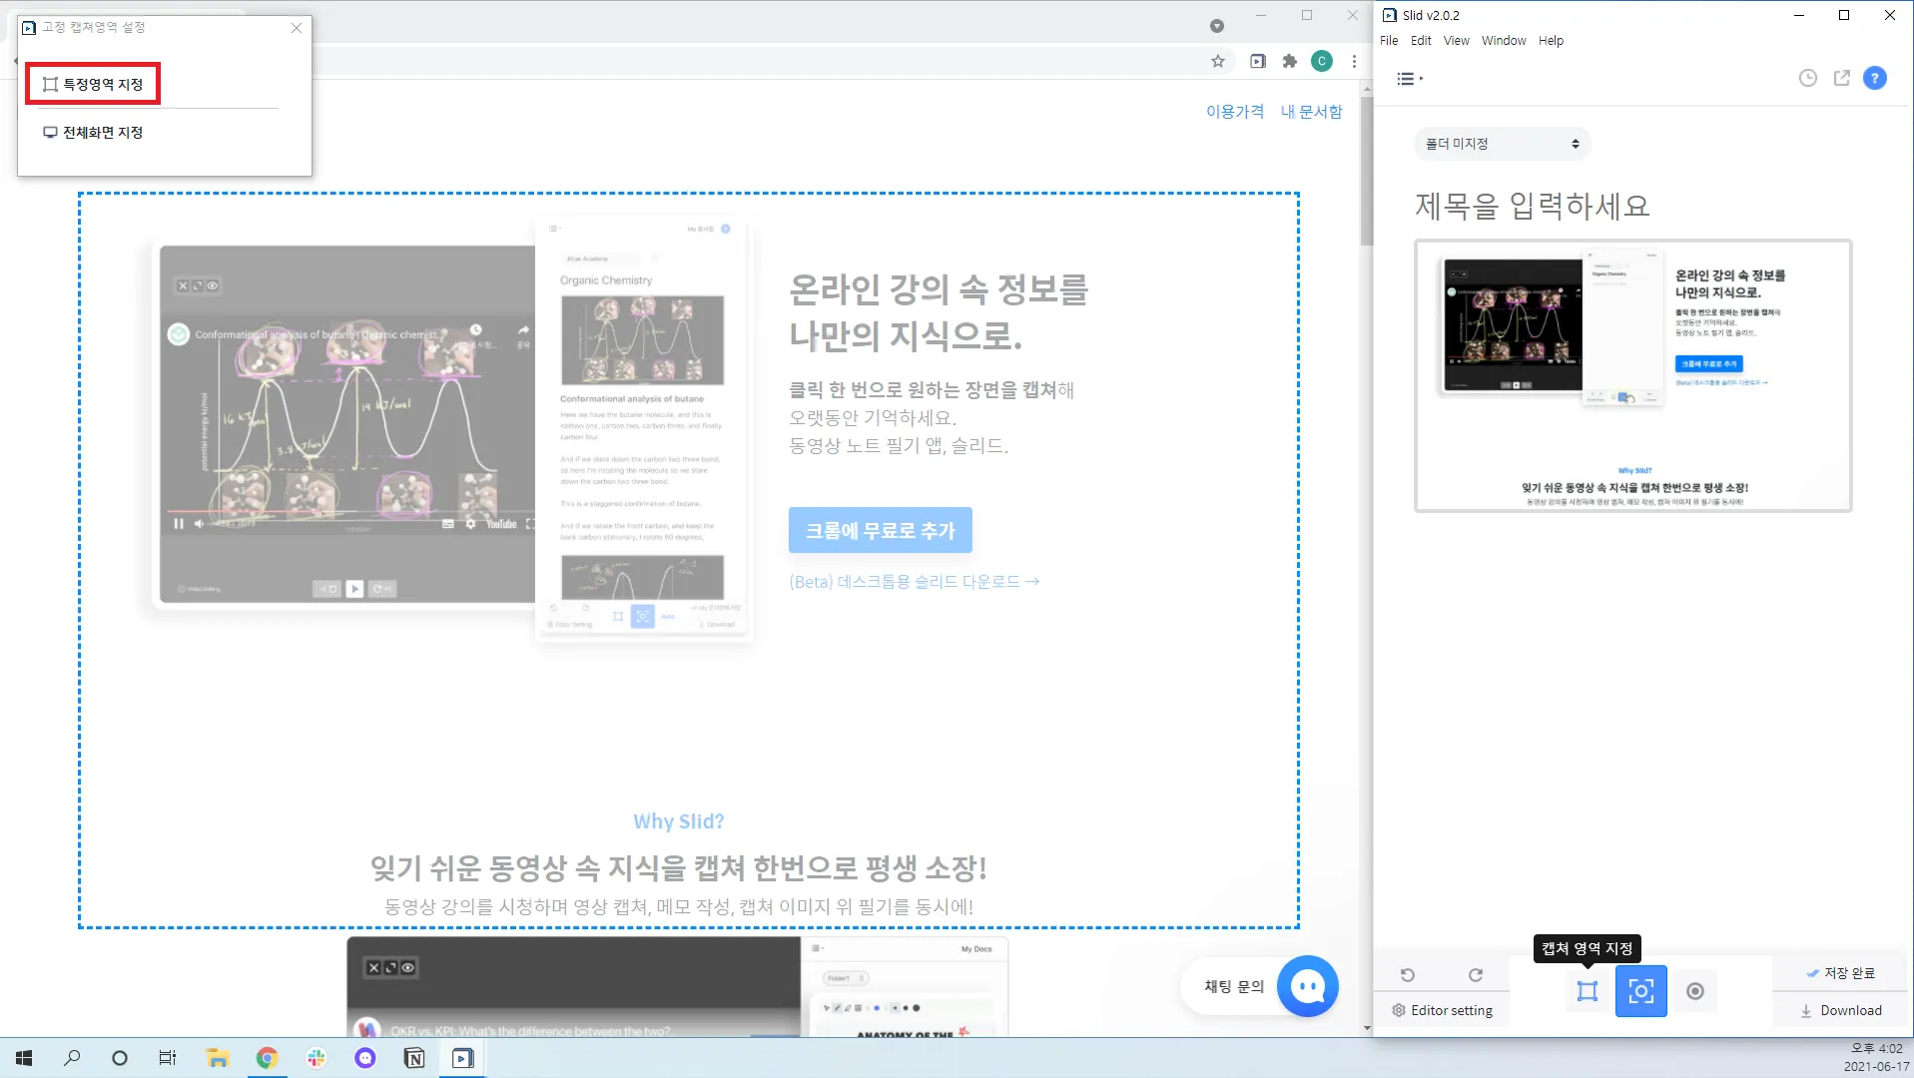Click 저장 완료 save status
This screenshot has height=1078, width=1914.
click(1841, 973)
